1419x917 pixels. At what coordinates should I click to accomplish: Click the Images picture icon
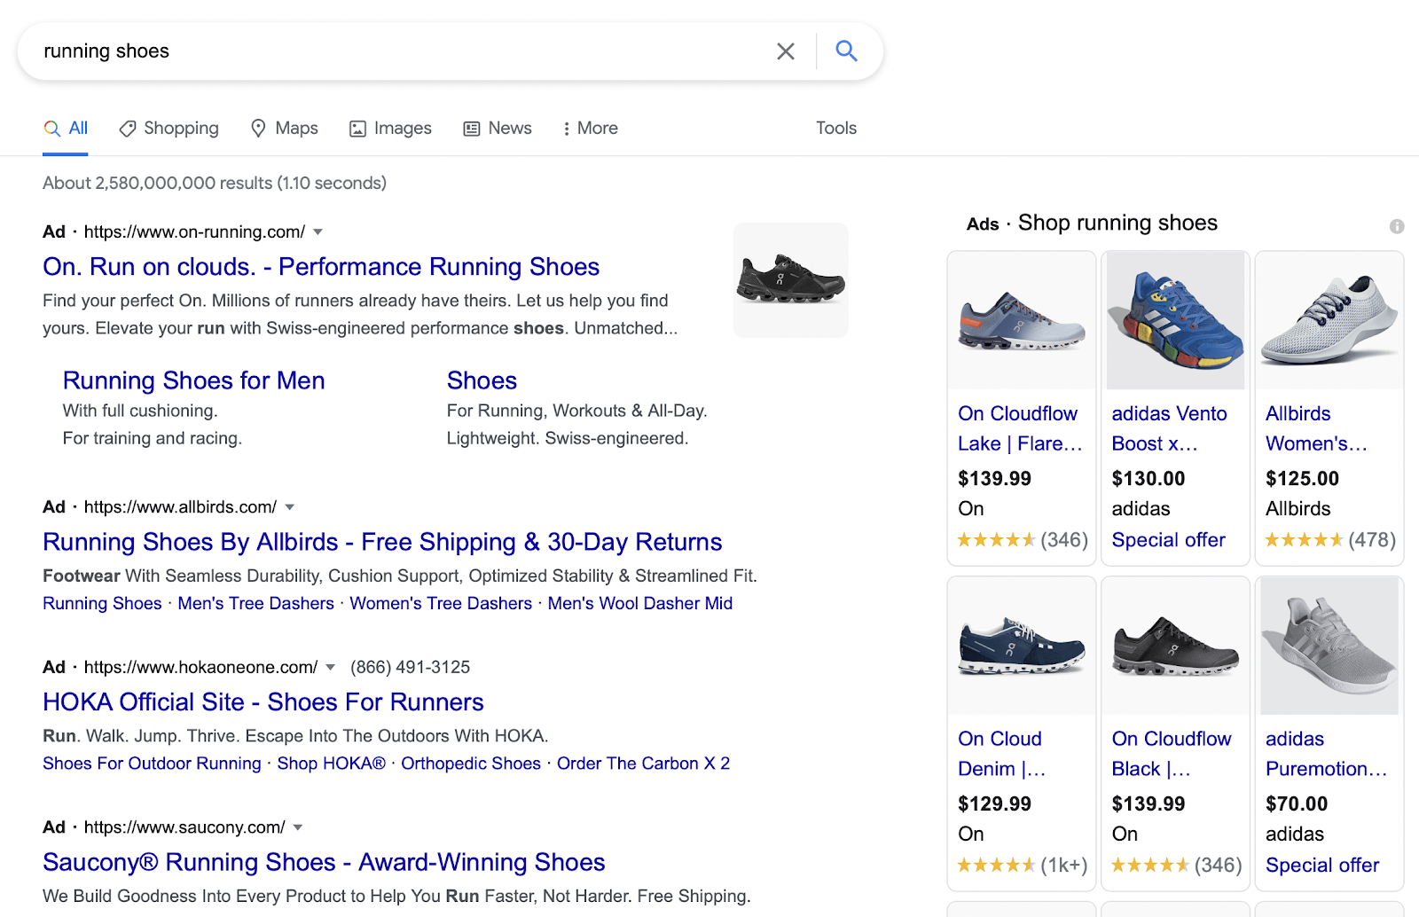(357, 129)
